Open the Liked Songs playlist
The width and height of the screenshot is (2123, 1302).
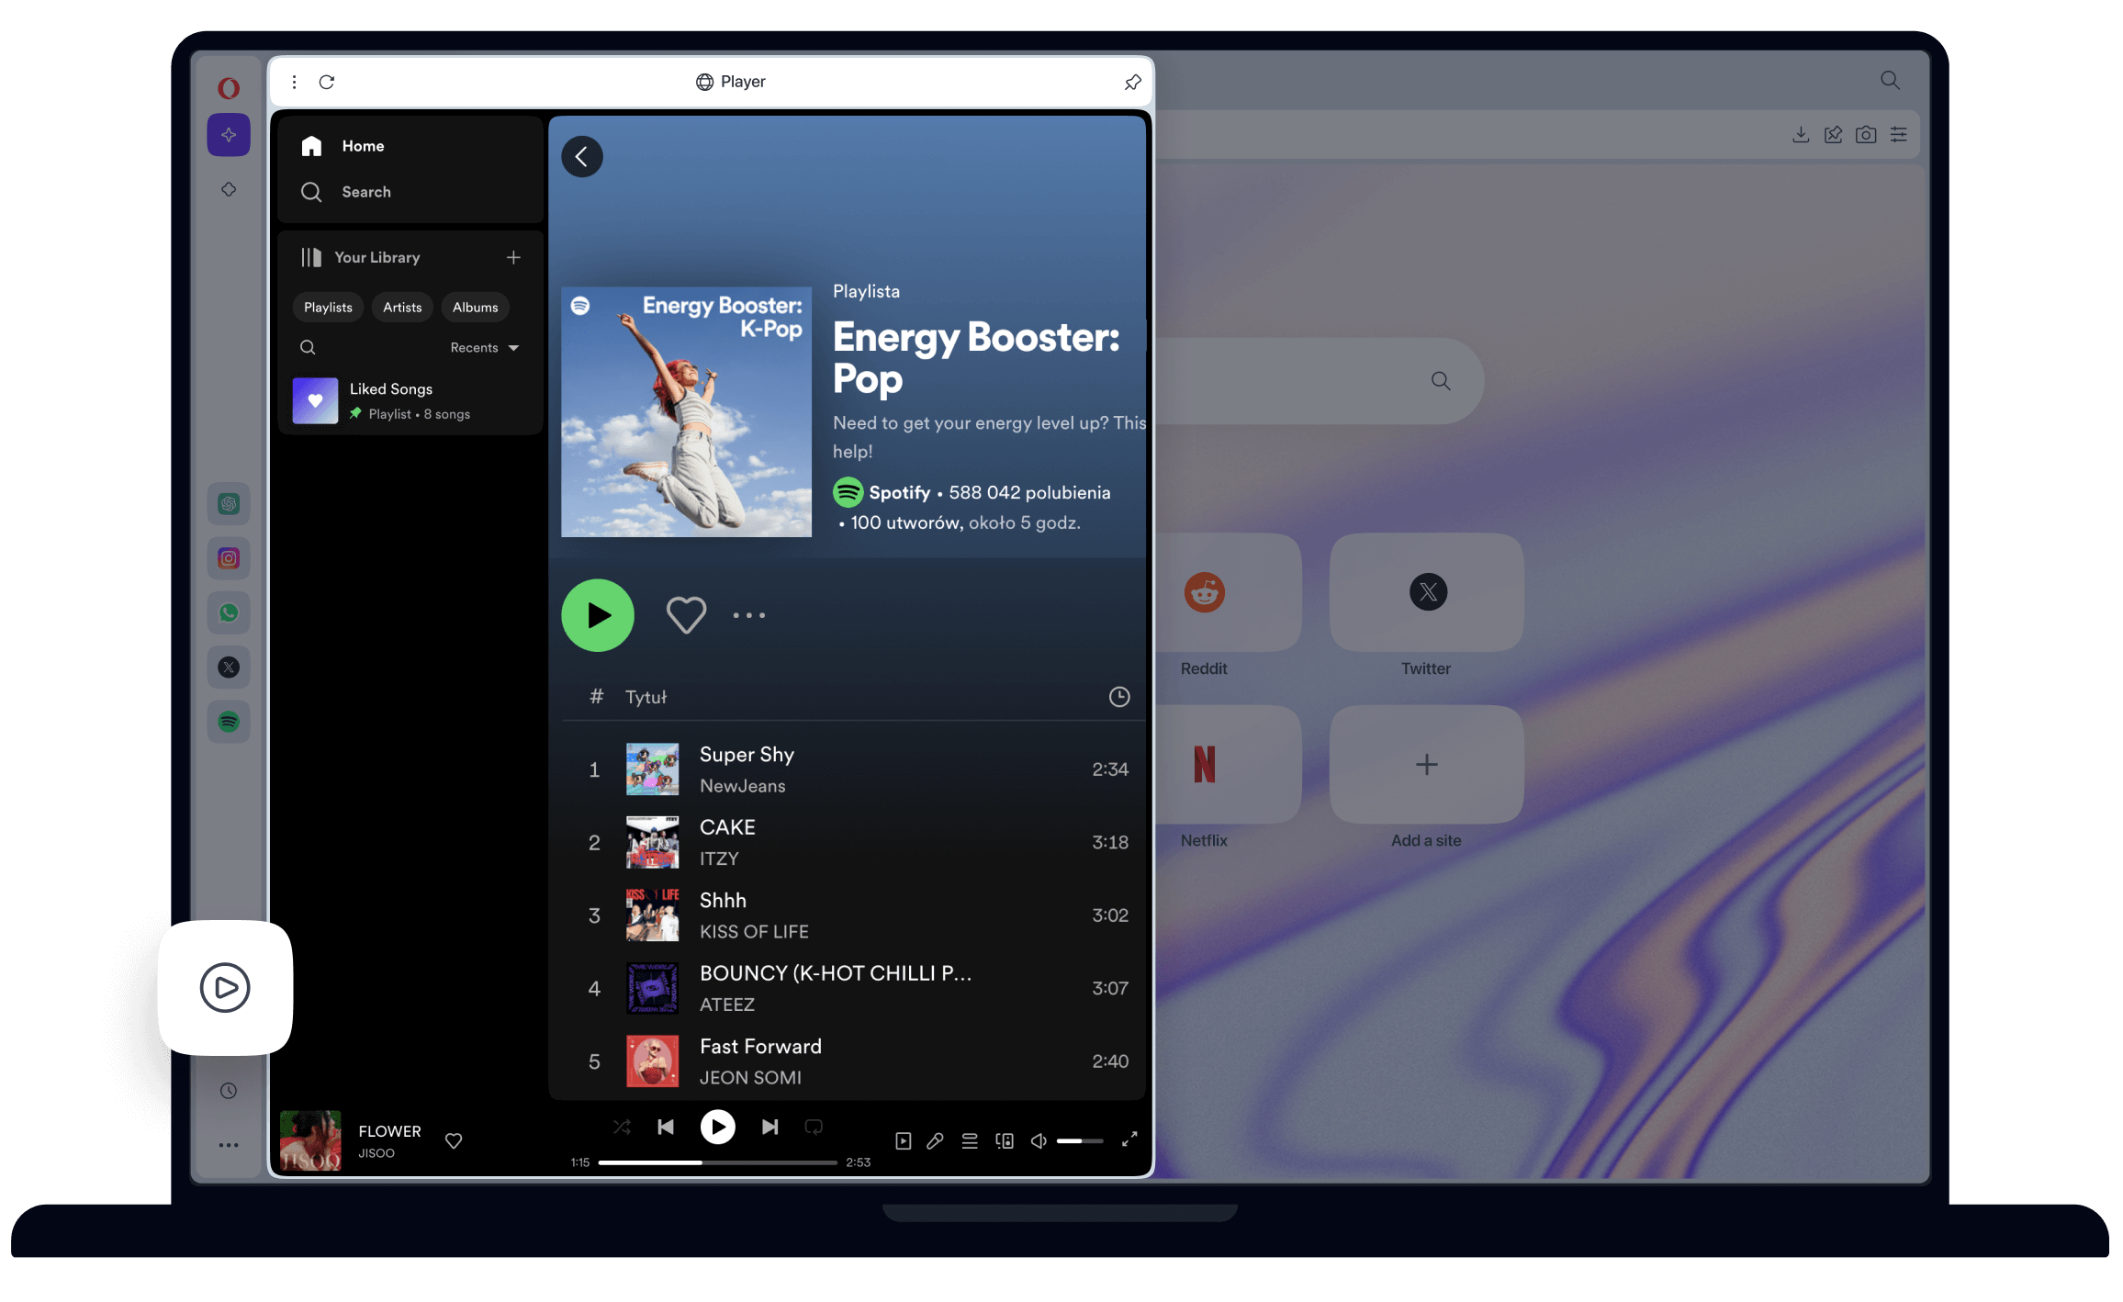click(410, 401)
